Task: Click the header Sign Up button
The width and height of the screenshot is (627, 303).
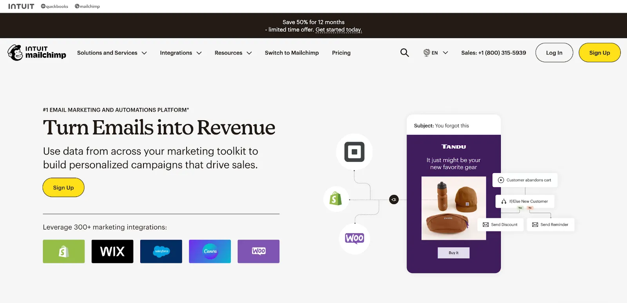Action: (x=600, y=52)
